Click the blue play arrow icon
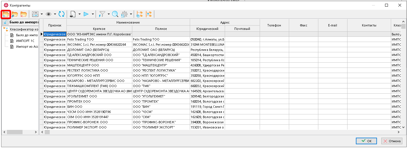The image size is (407, 148). tap(86, 14)
